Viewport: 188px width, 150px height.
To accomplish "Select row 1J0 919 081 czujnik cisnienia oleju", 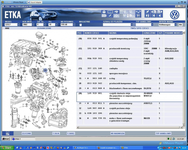I will click(129, 97).
